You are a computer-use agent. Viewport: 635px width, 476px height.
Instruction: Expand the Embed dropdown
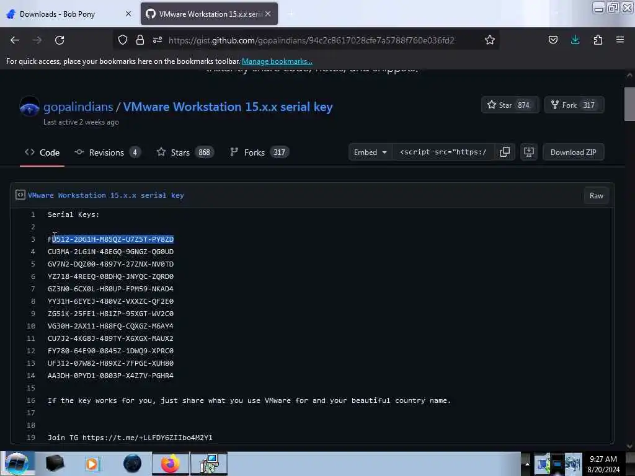click(370, 152)
